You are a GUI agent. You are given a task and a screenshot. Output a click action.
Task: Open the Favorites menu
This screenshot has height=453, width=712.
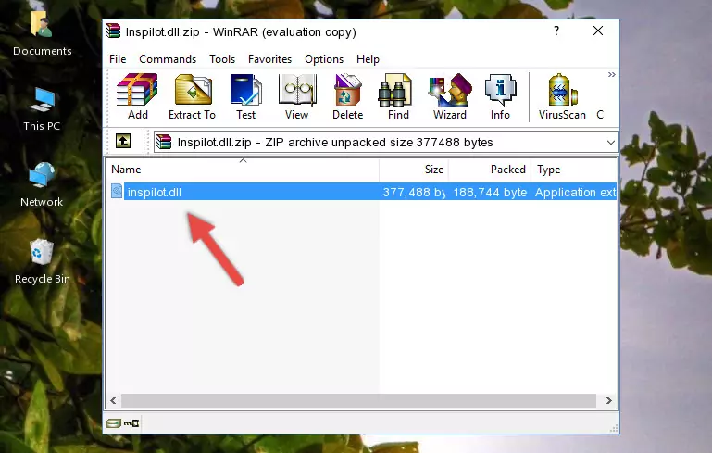pyautogui.click(x=269, y=59)
